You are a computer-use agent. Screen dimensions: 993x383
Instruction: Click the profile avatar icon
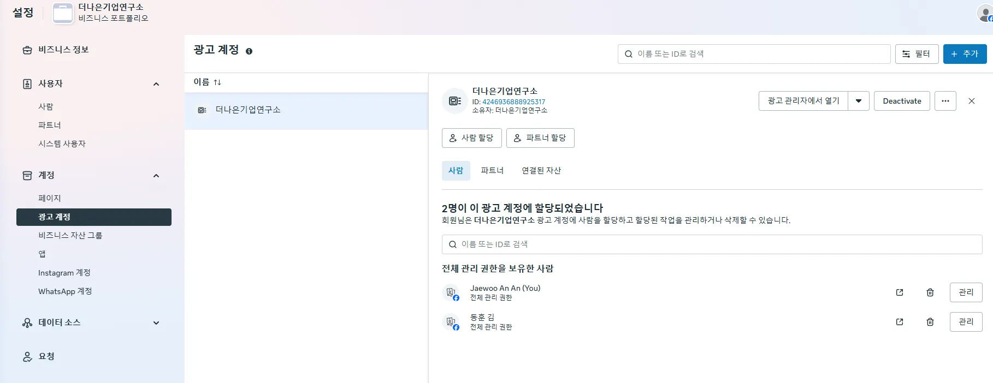[985, 13]
